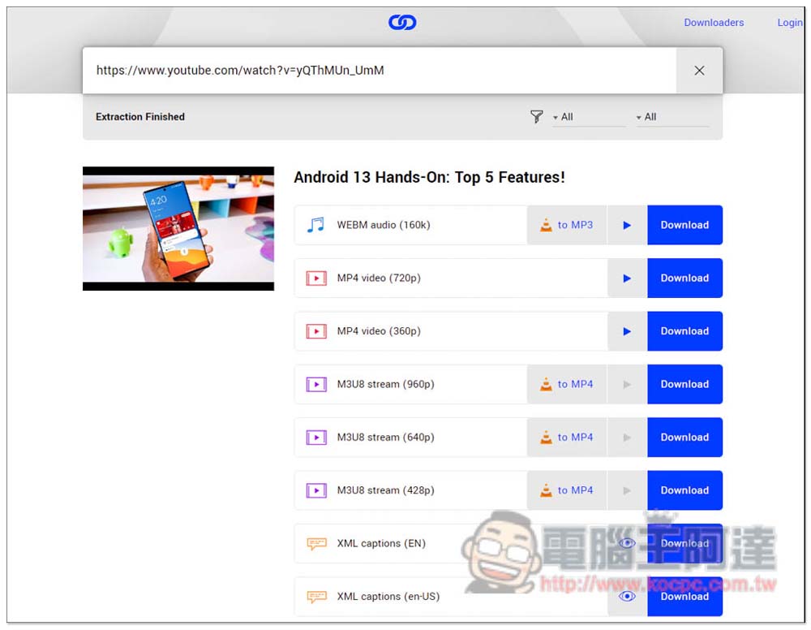Image resolution: width=811 pixels, height=630 pixels.
Task: Download the WEBM audio (160k) file
Action: click(x=684, y=225)
